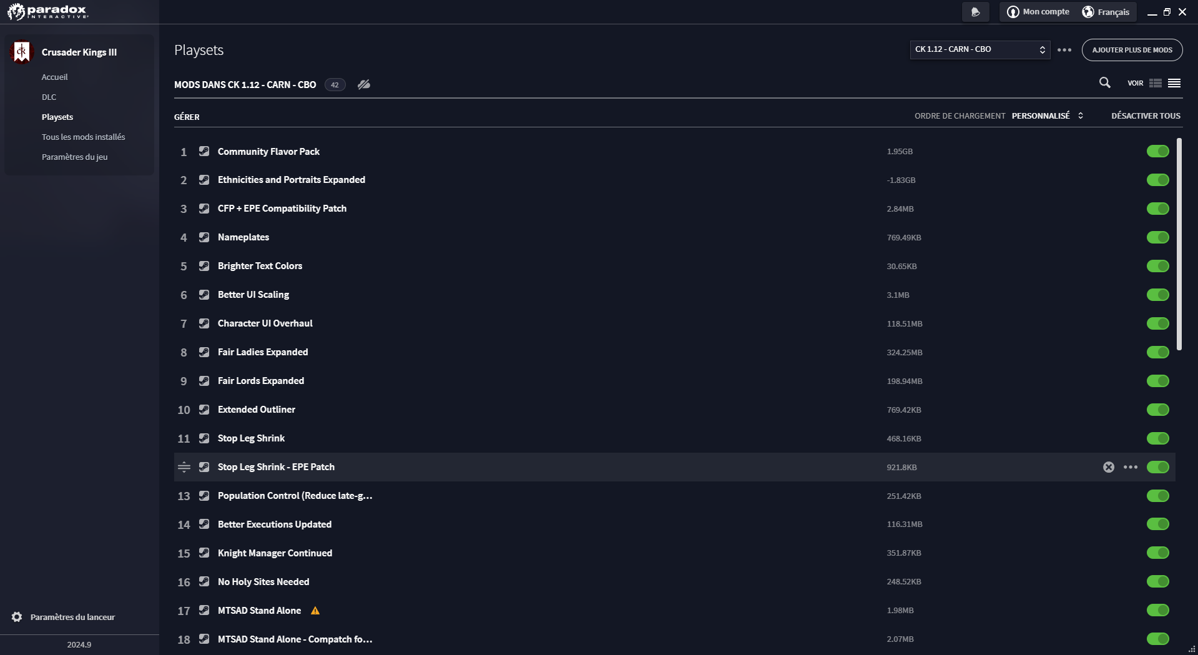The image size is (1198, 655).
Task: Open Paramètres du lanceur
Action: click(x=72, y=617)
